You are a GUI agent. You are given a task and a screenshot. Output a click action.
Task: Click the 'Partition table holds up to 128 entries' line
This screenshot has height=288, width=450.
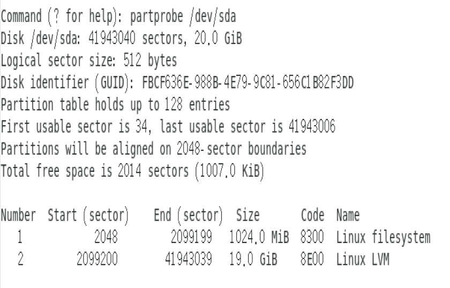click(x=116, y=105)
